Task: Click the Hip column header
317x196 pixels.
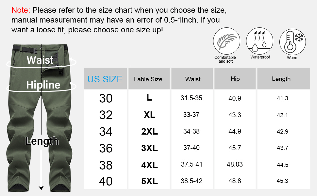Action: pyautogui.click(x=235, y=79)
